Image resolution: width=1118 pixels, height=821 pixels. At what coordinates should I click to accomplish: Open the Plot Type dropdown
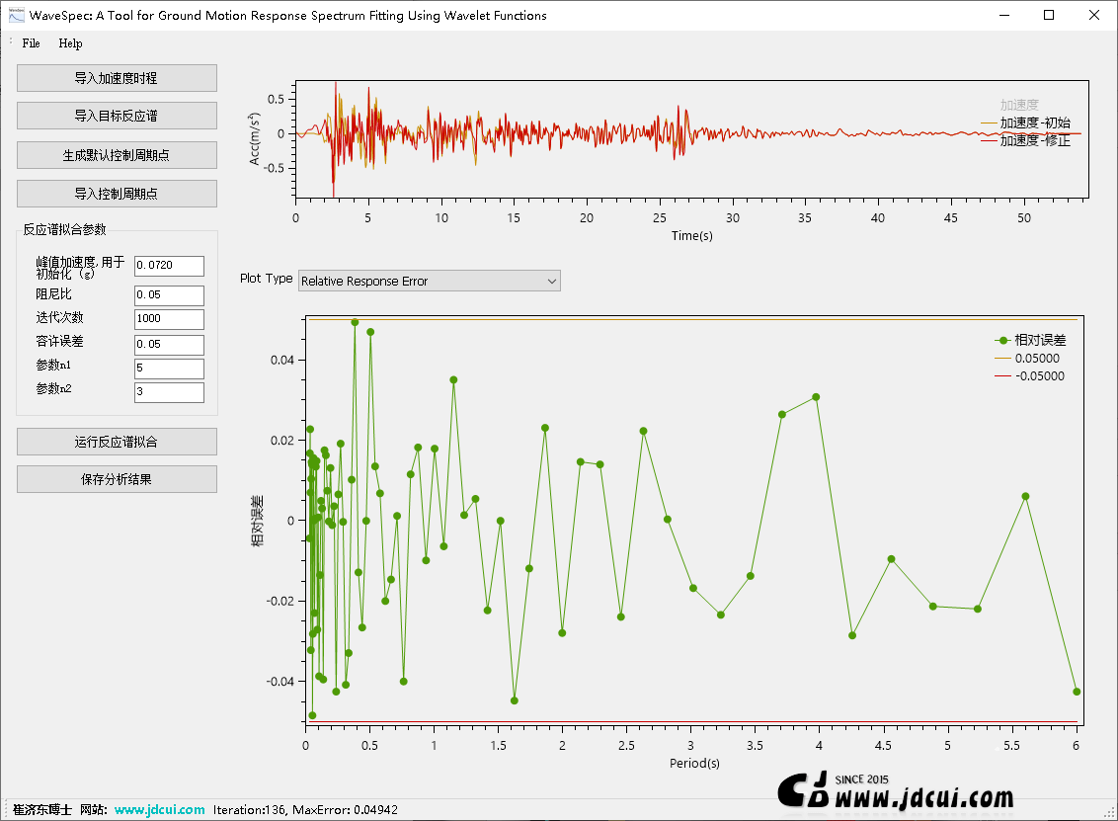tap(429, 281)
